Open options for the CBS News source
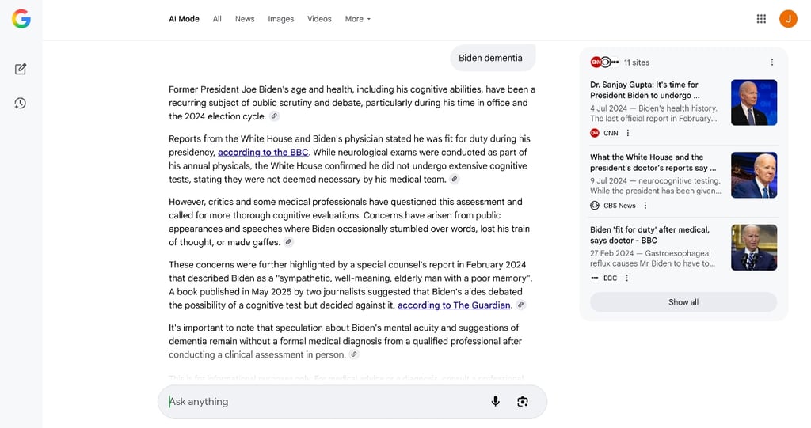Screen dimensions: 811x428 (645, 205)
